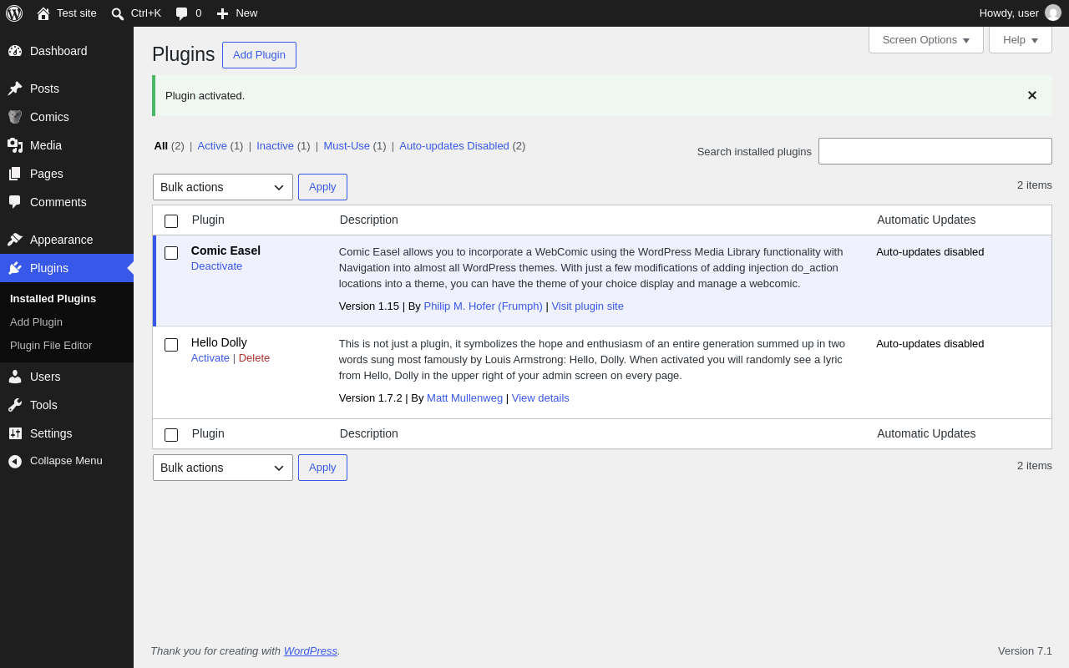Open the Matt Mullenweg author link
1069x668 pixels.
tap(464, 398)
